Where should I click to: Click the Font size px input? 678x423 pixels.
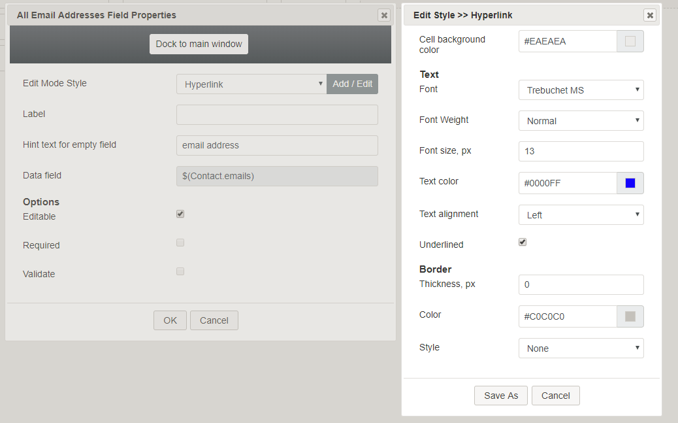581,151
